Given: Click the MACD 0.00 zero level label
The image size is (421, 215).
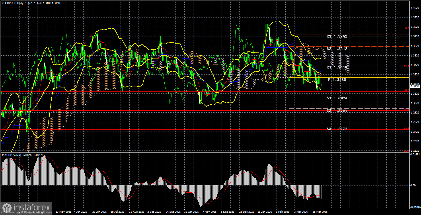Looking at the screenshot, I should pyautogui.click(x=413, y=185).
